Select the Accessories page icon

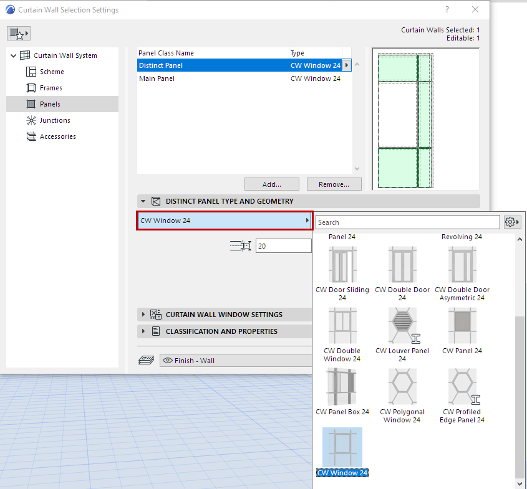point(31,136)
